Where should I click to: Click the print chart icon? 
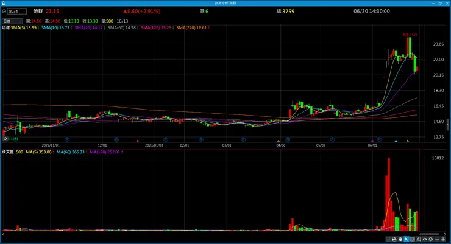[x=394, y=239]
